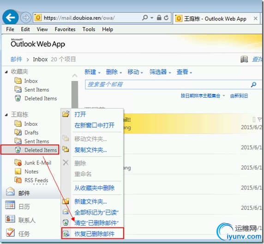Open the Edit menu

pyautogui.click(x=25, y=29)
